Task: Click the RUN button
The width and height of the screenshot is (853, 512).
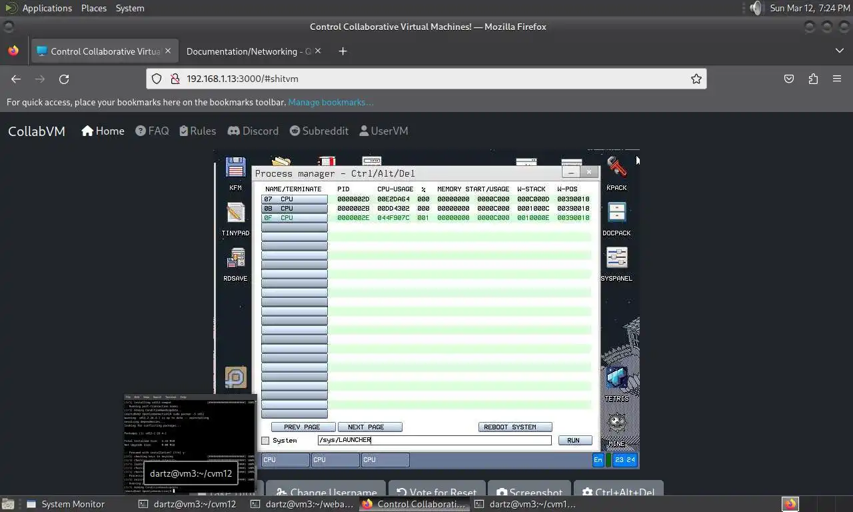Action: point(574,441)
